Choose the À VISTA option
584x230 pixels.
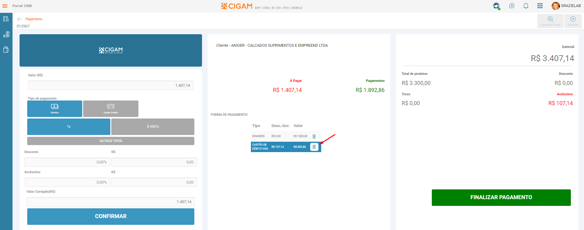(x=153, y=127)
